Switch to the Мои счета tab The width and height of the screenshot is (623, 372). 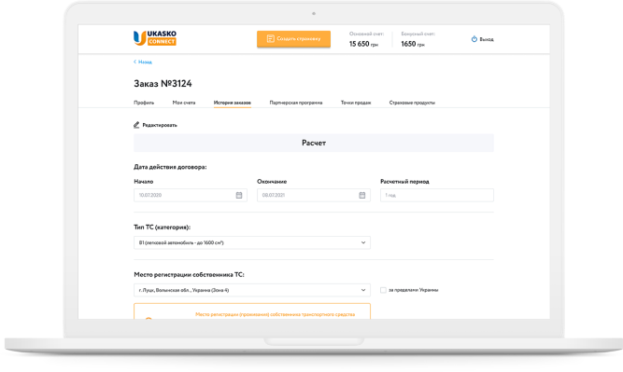[x=184, y=103]
